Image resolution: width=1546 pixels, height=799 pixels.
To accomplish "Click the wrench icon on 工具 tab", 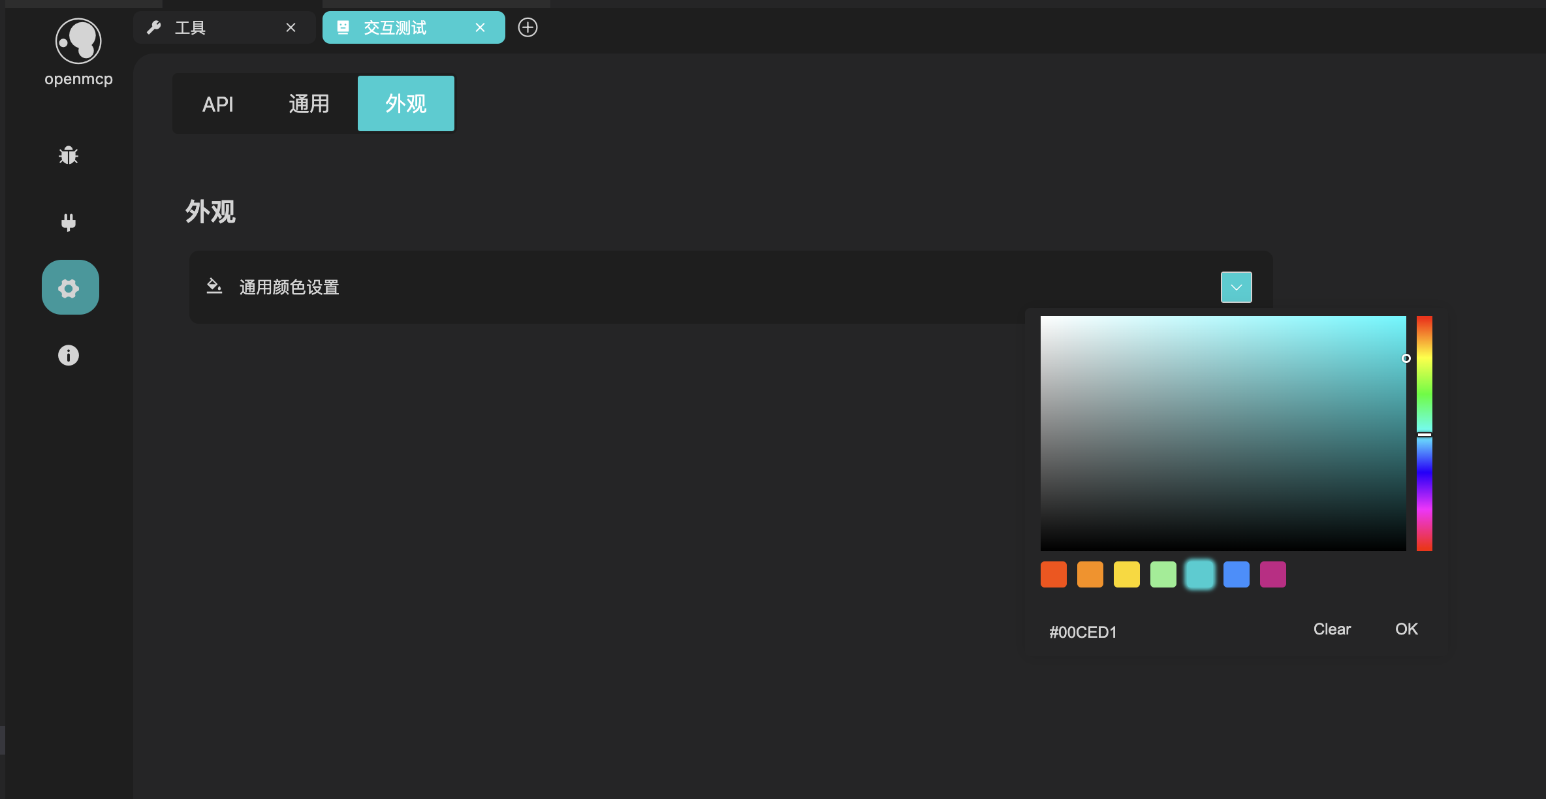I will click(154, 27).
